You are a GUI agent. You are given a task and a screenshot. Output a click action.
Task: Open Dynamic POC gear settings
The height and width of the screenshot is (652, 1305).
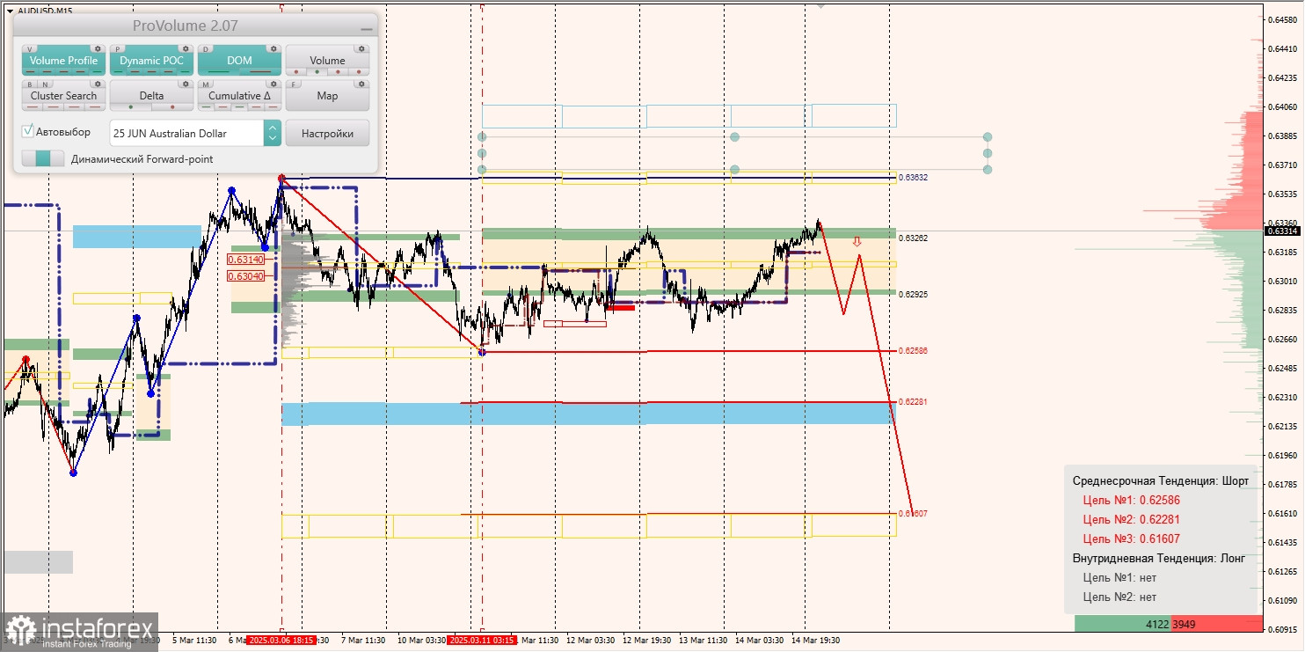click(186, 48)
